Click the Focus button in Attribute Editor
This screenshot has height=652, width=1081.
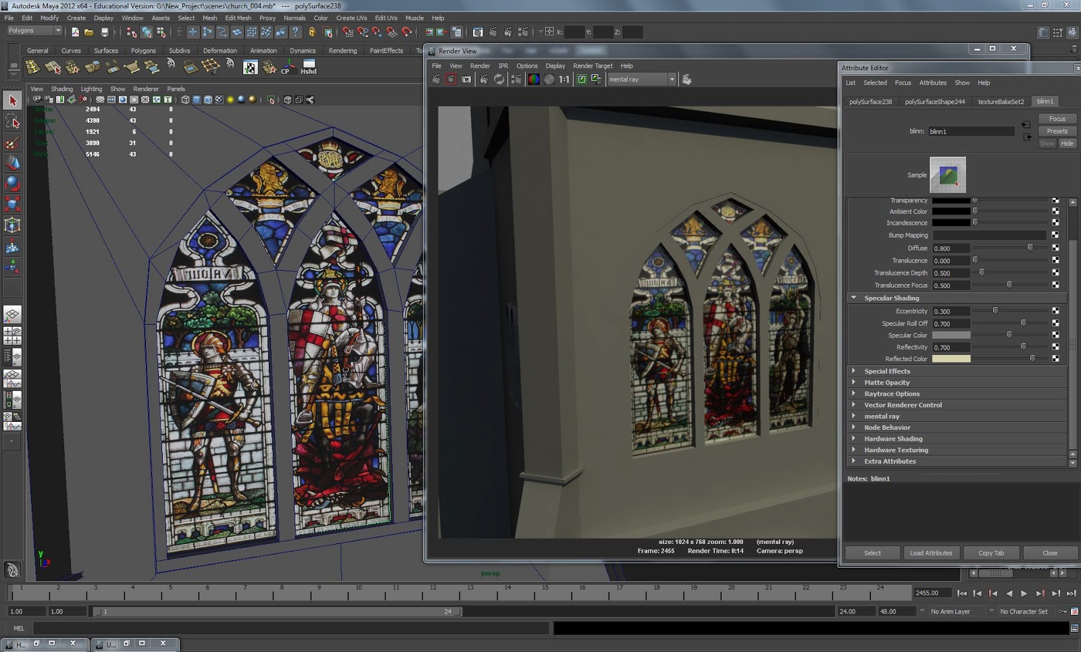[1057, 118]
